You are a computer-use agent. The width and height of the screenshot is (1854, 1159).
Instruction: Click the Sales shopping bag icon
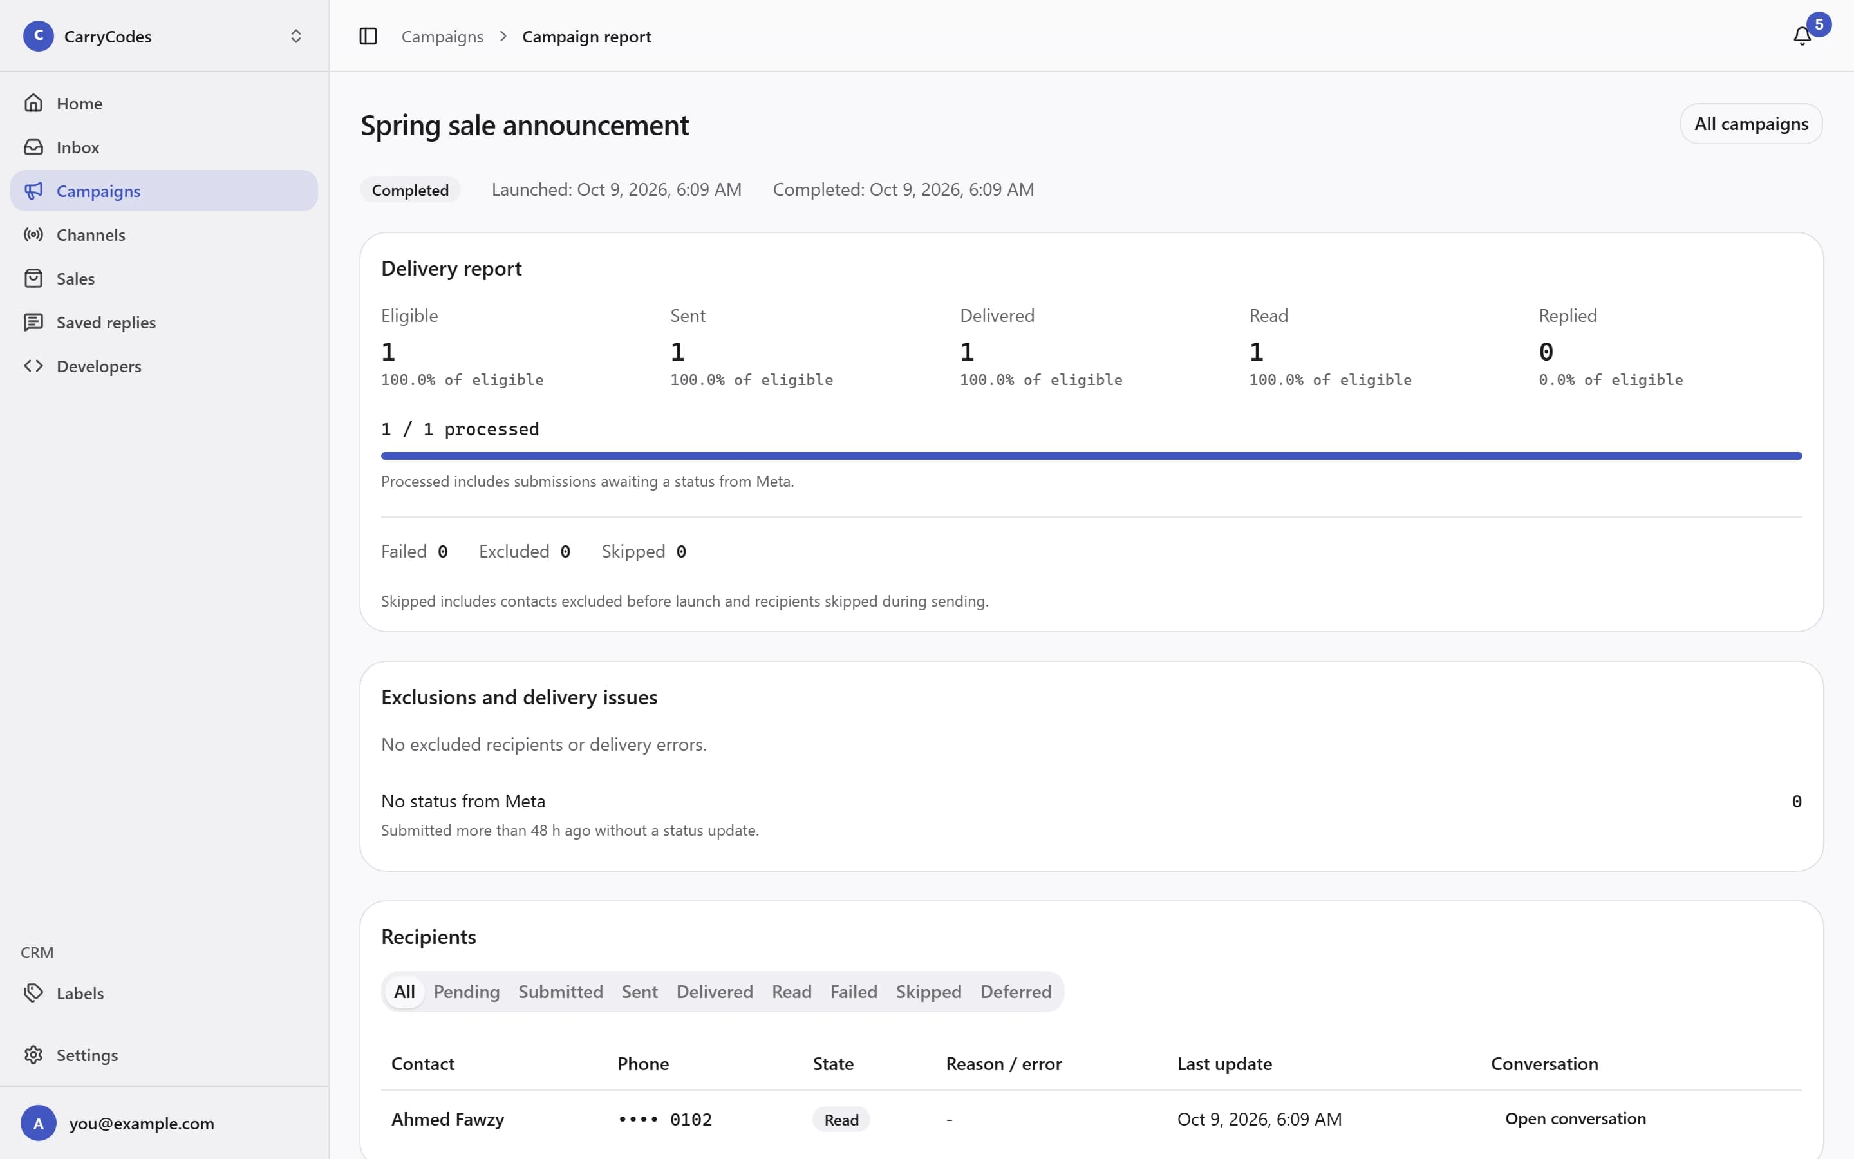tap(33, 278)
